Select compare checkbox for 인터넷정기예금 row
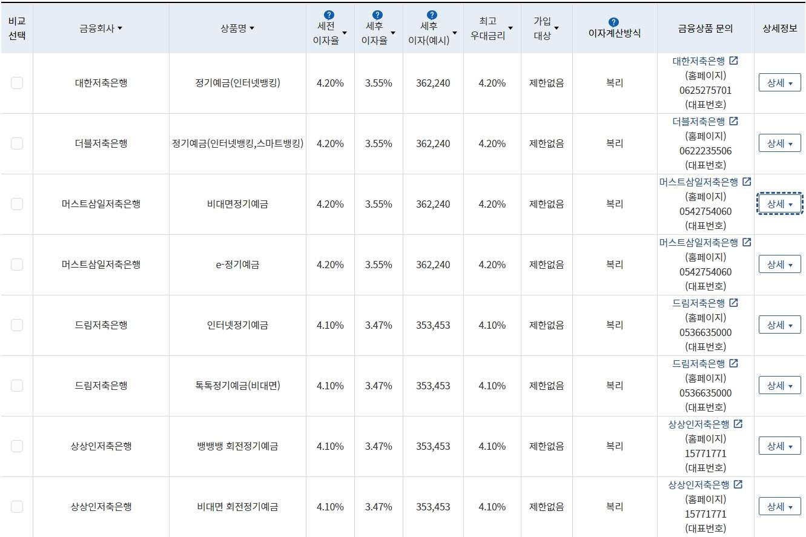Viewport: 806px width, 537px height. coord(17,325)
